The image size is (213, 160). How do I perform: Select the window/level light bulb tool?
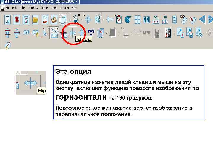coord(75,20)
